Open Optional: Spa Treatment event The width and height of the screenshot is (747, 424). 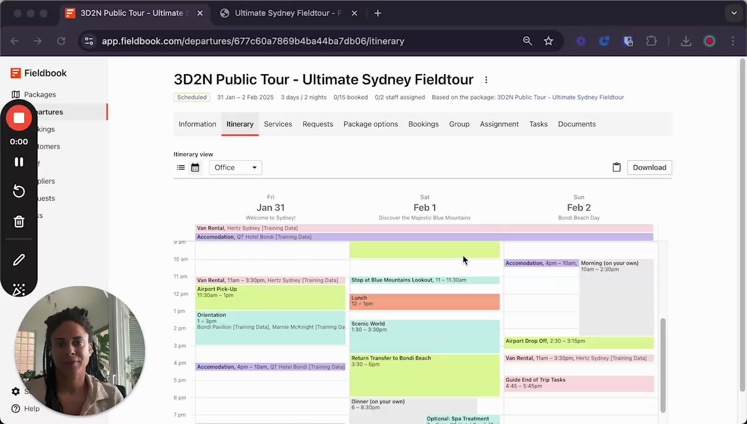click(x=462, y=419)
